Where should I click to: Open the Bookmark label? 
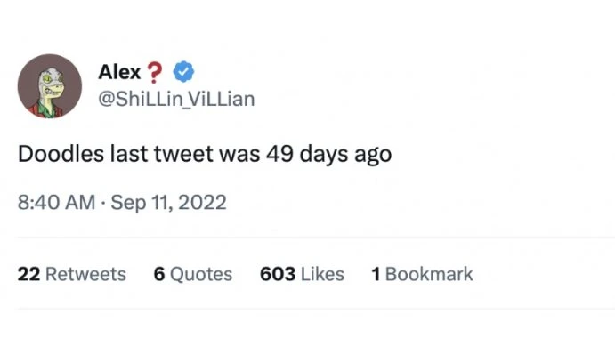(x=429, y=274)
